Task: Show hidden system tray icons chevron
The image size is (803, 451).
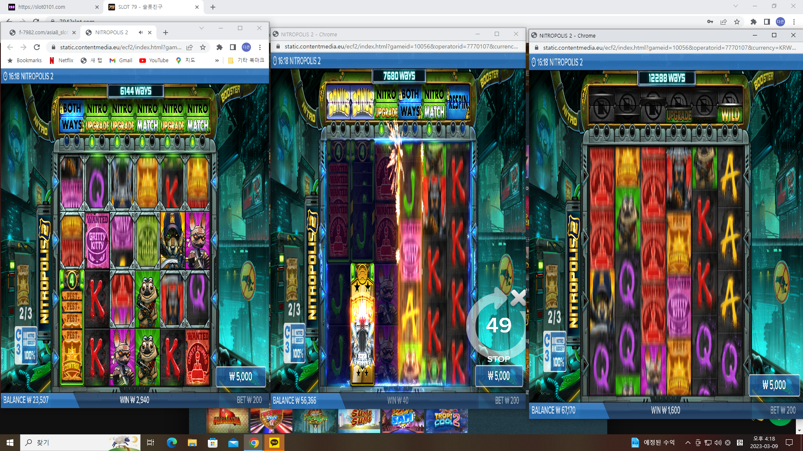Action: click(688, 443)
